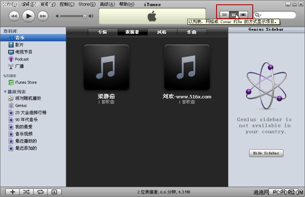Open the 帮助(H) menu

tap(127, 4)
